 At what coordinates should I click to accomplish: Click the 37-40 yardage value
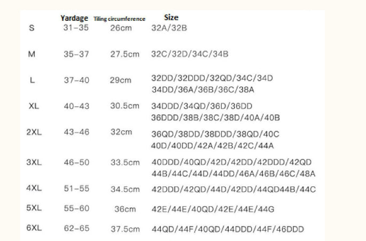(76, 80)
